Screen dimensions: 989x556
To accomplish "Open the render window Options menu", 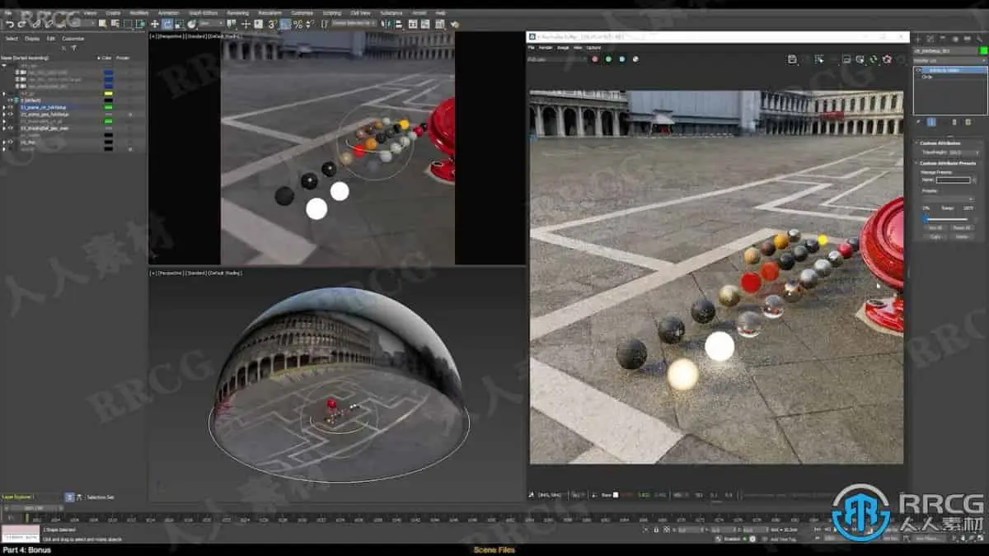I will tap(593, 48).
